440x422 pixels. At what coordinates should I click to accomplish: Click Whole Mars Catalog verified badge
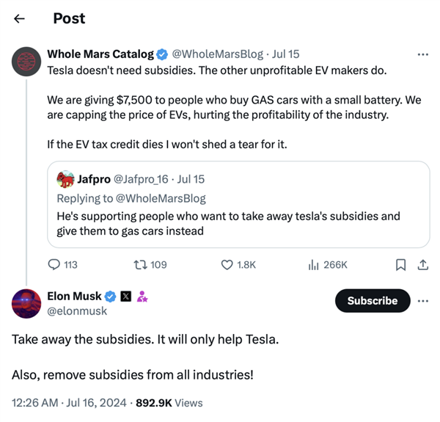point(162,54)
